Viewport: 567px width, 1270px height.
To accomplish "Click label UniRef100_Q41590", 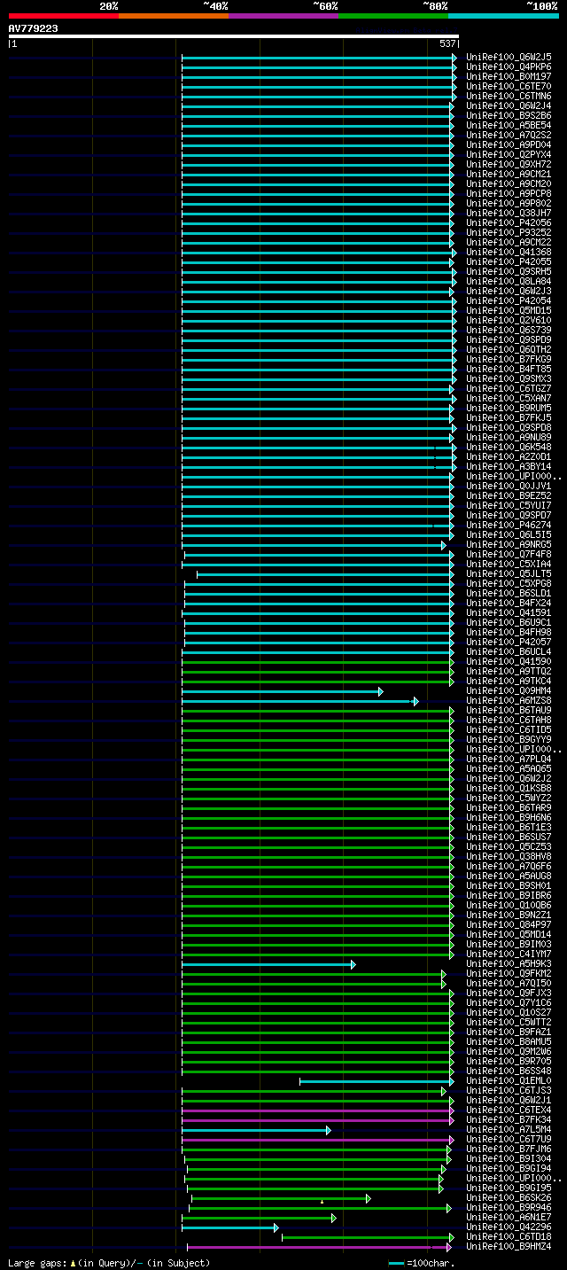I will 509,661.
